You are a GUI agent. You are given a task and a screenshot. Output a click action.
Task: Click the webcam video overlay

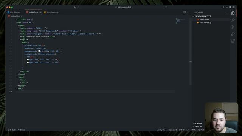(x=221, y=117)
